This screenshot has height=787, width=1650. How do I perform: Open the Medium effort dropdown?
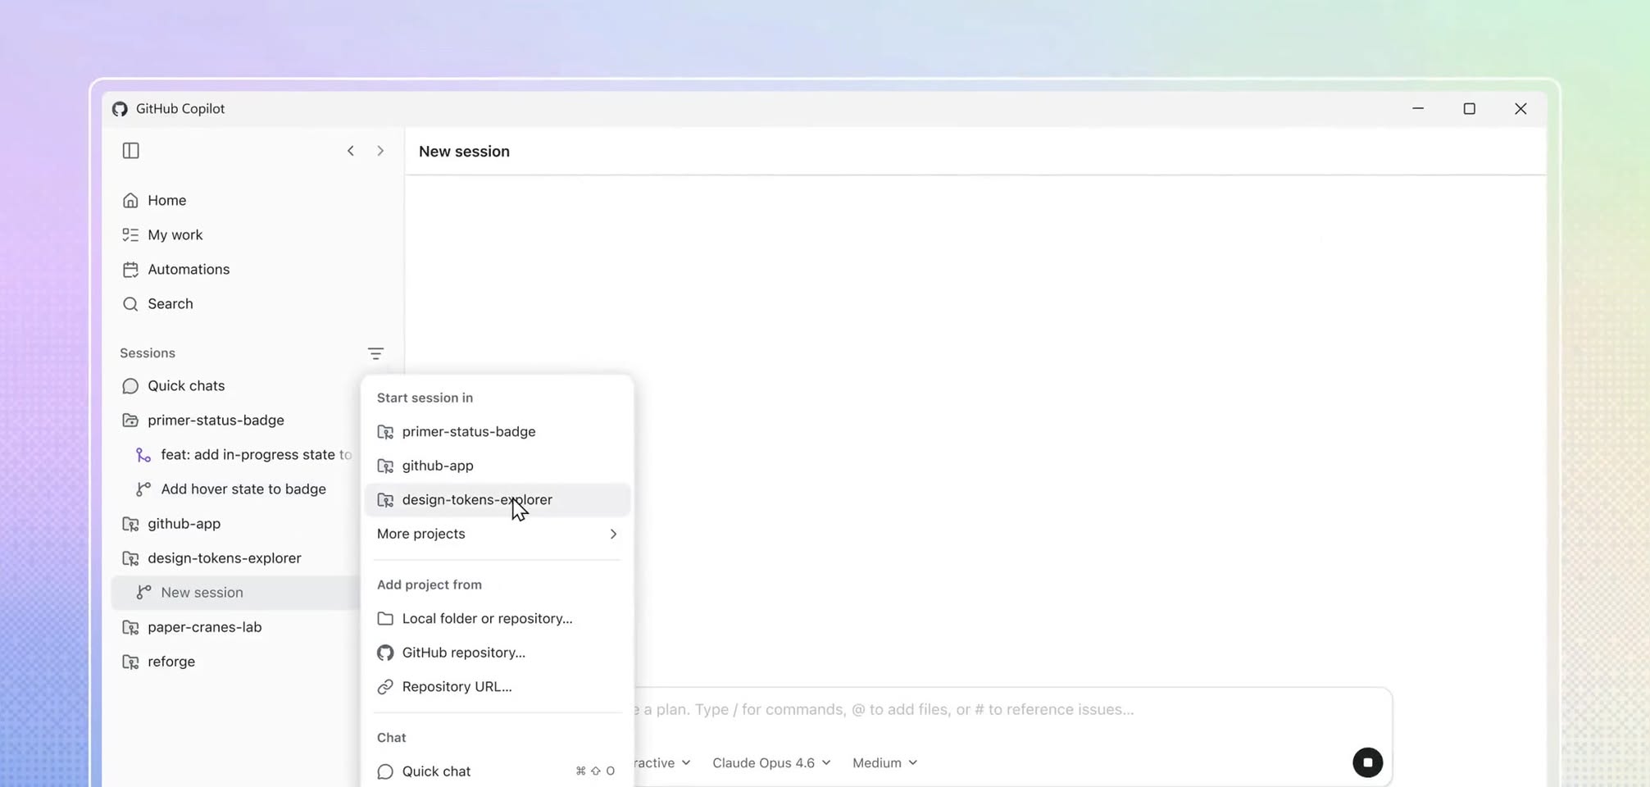coord(884,762)
